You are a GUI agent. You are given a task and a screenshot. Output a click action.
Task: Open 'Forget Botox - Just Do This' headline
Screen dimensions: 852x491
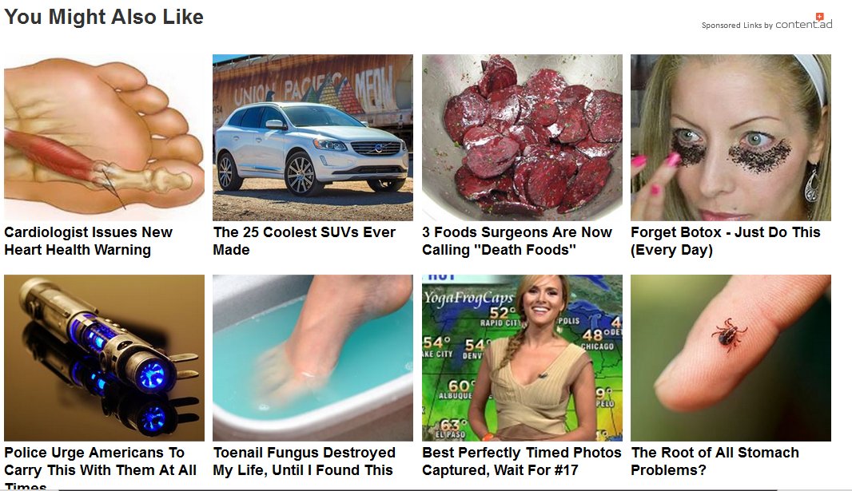click(726, 241)
